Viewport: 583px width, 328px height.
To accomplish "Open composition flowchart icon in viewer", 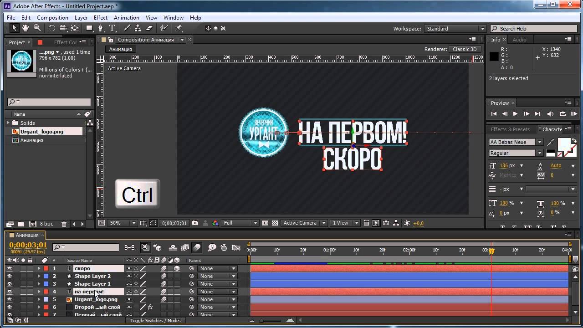I will click(396, 223).
